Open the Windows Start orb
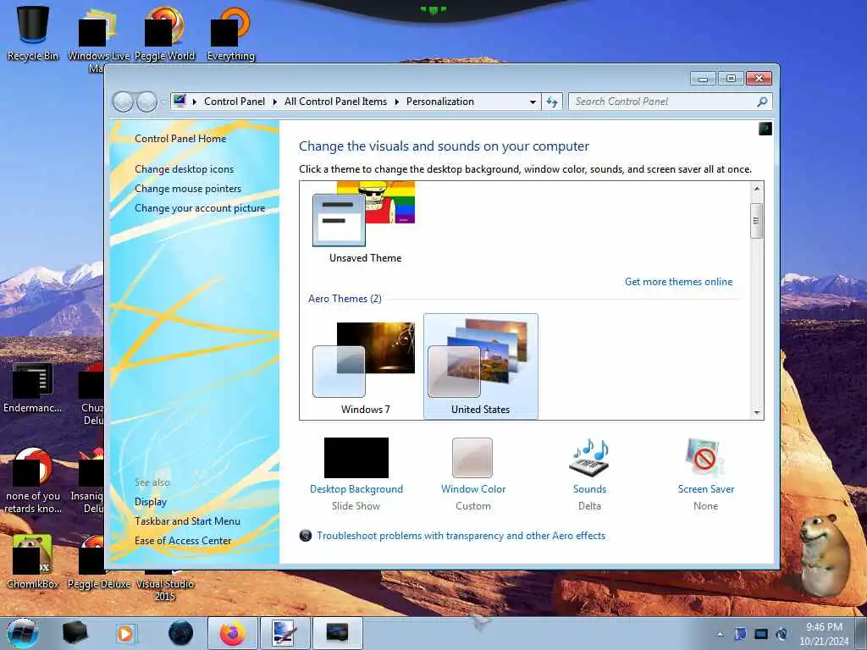 click(x=23, y=633)
